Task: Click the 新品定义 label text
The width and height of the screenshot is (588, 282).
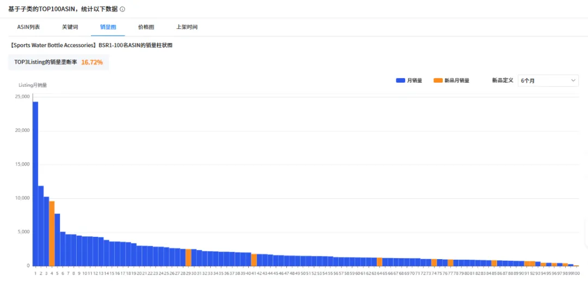Action: point(503,80)
